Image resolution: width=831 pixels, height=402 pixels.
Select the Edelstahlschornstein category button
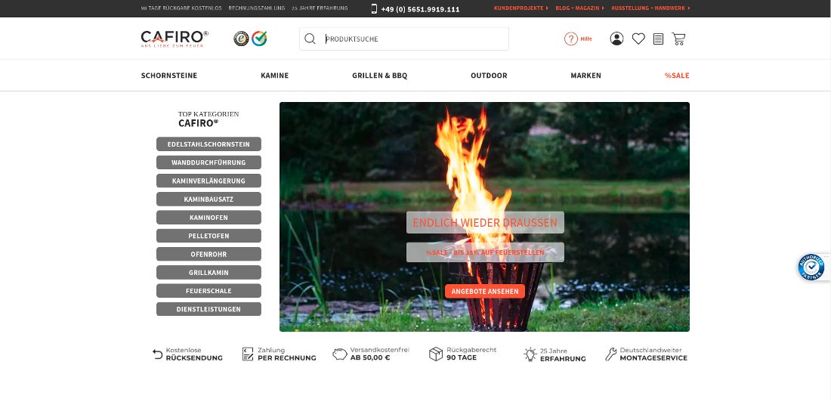coord(209,144)
